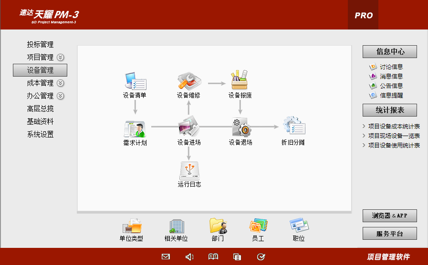The width and height of the screenshot is (428, 265).
Task: Open the 需求计划 demand plan icon
Action: tap(135, 128)
